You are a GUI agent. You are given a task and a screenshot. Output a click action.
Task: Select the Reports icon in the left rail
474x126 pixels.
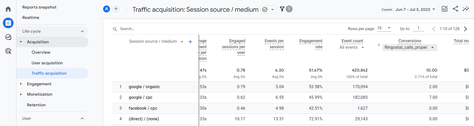click(8, 23)
